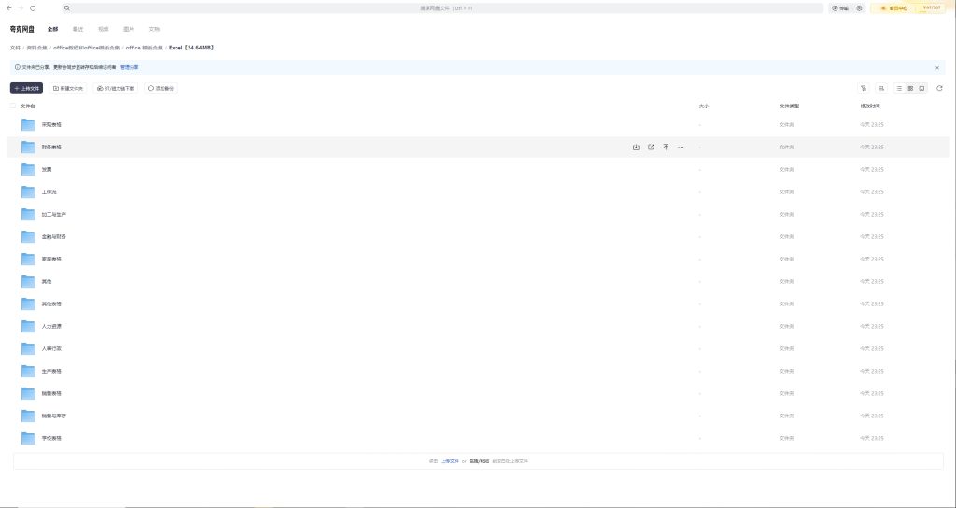The image size is (956, 508).
Task: Open the filter icon in toolbar
Action: 864,89
